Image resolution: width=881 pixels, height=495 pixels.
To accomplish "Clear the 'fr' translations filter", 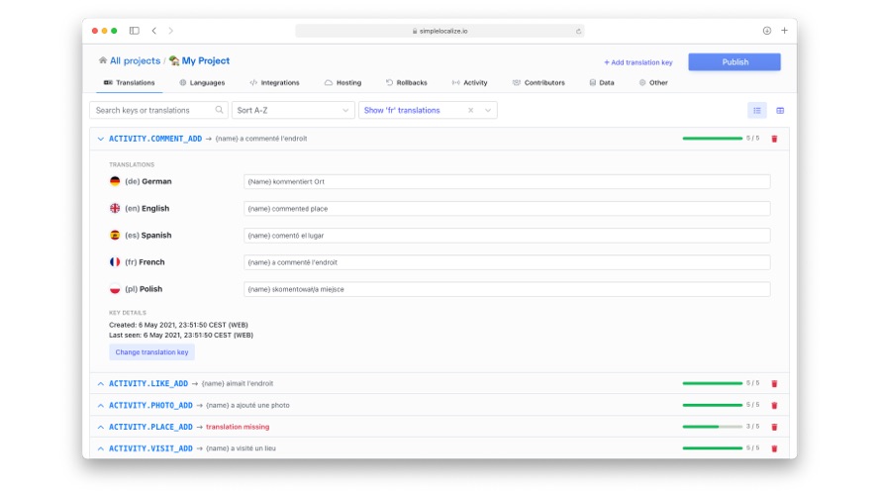I will 471,110.
